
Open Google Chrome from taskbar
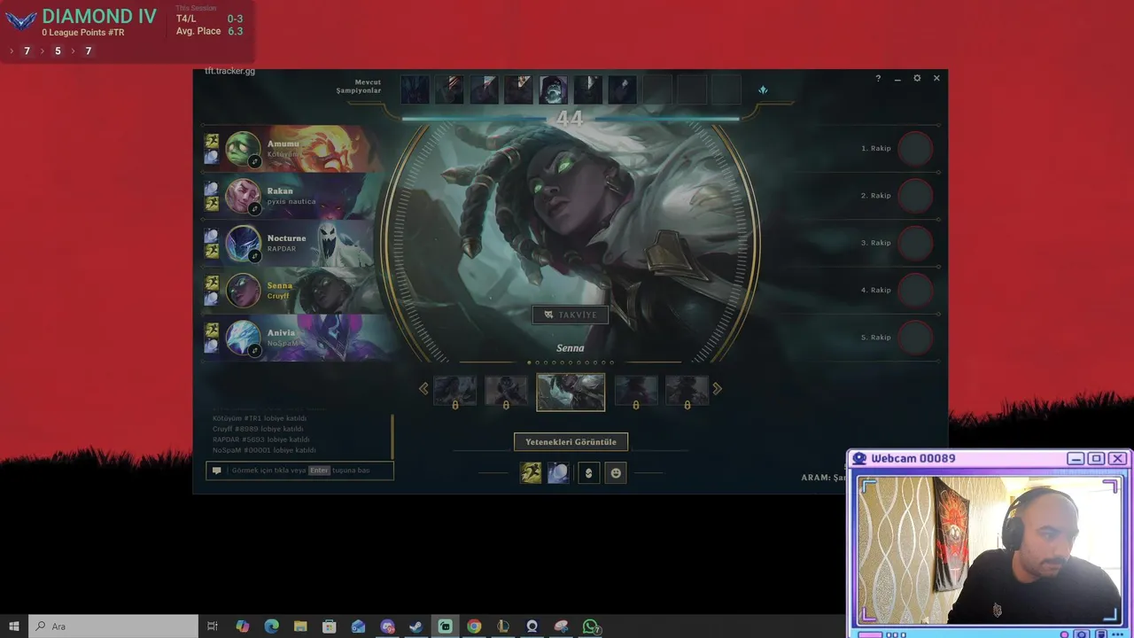tap(474, 626)
